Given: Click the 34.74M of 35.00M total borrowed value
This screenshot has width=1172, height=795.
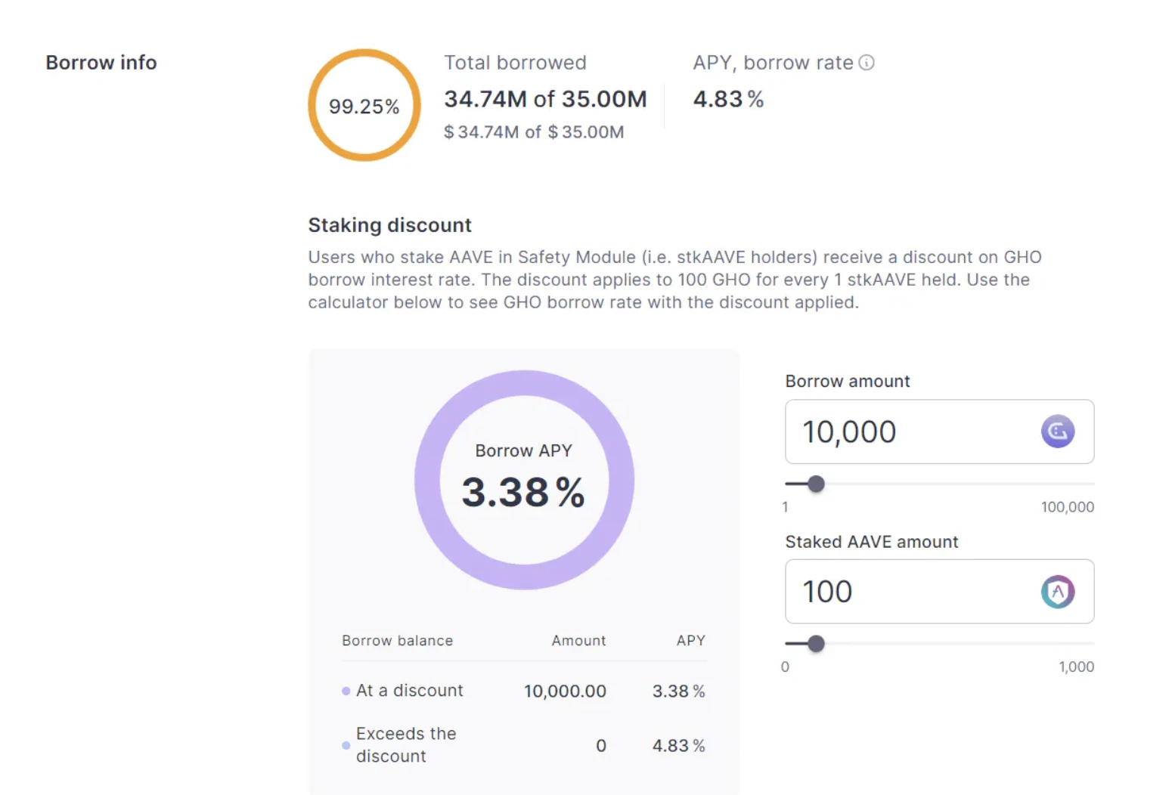Looking at the screenshot, I should pyautogui.click(x=545, y=99).
